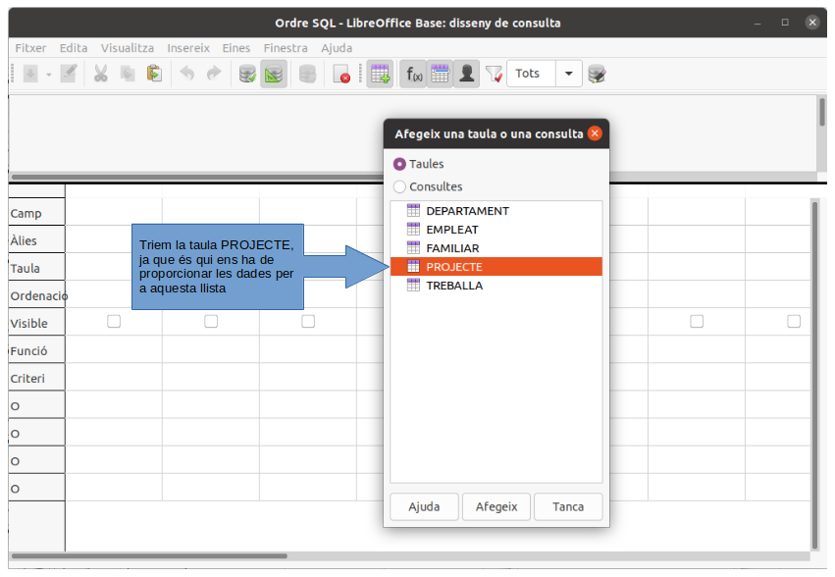Click the Camp row header
Viewport: 835px width, 577px height.
[36, 213]
